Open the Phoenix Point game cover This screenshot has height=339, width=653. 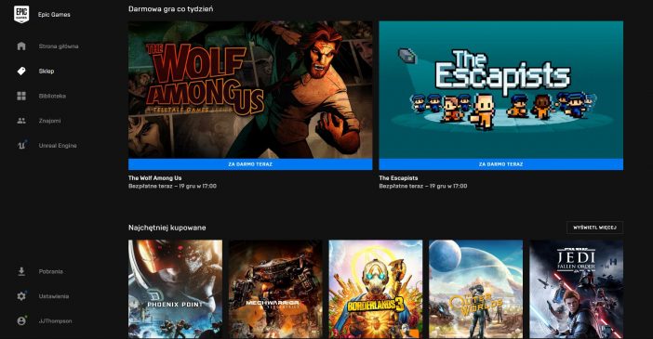(175, 289)
